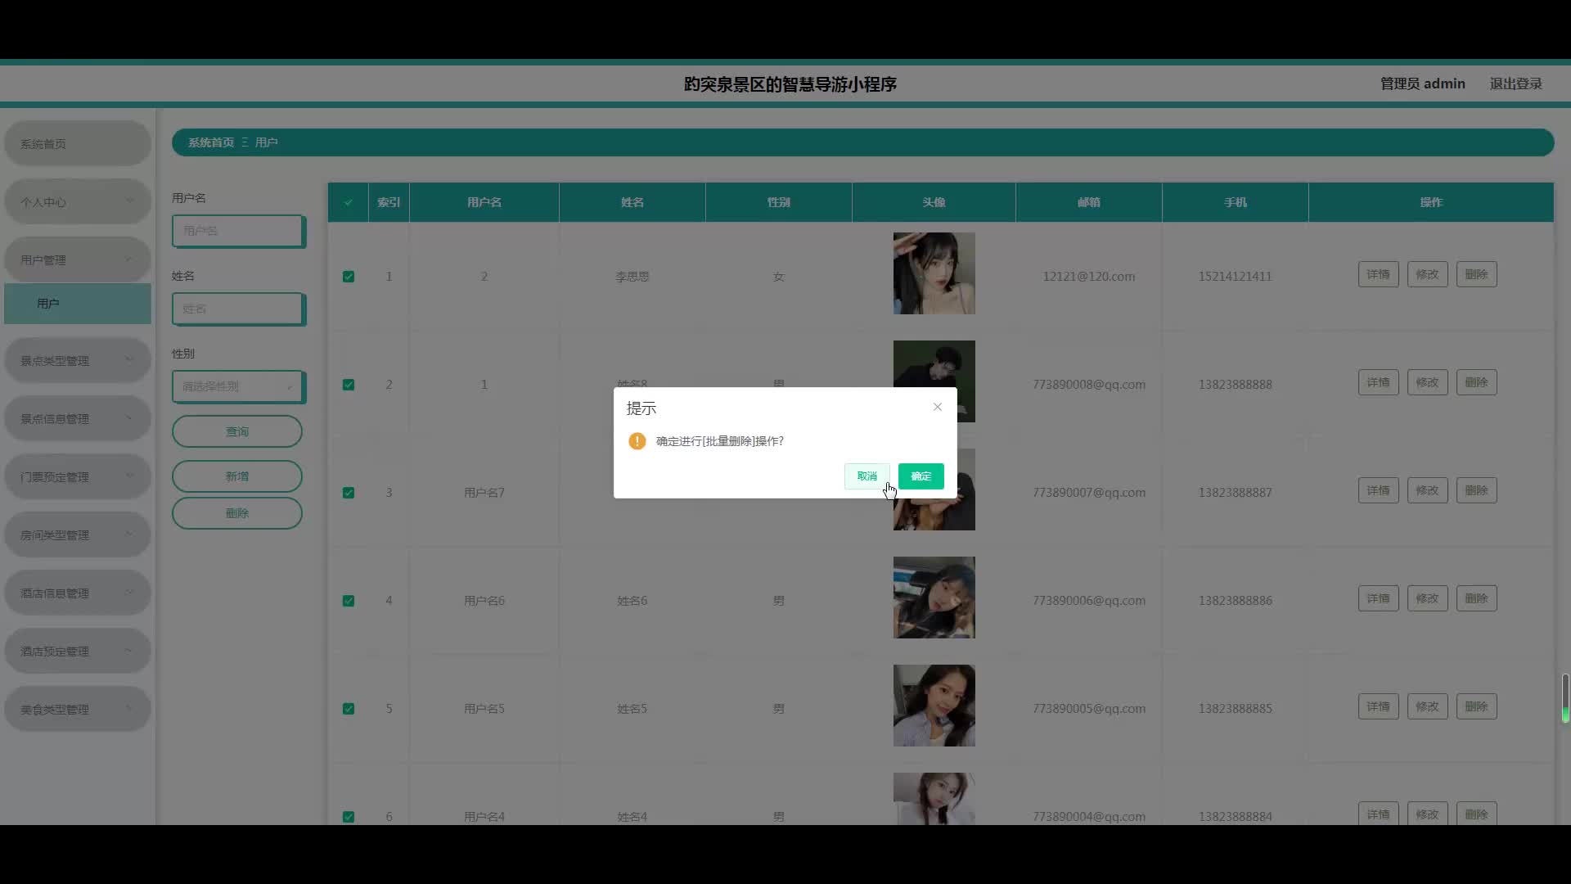Open the 性别 select dropdown

click(237, 386)
